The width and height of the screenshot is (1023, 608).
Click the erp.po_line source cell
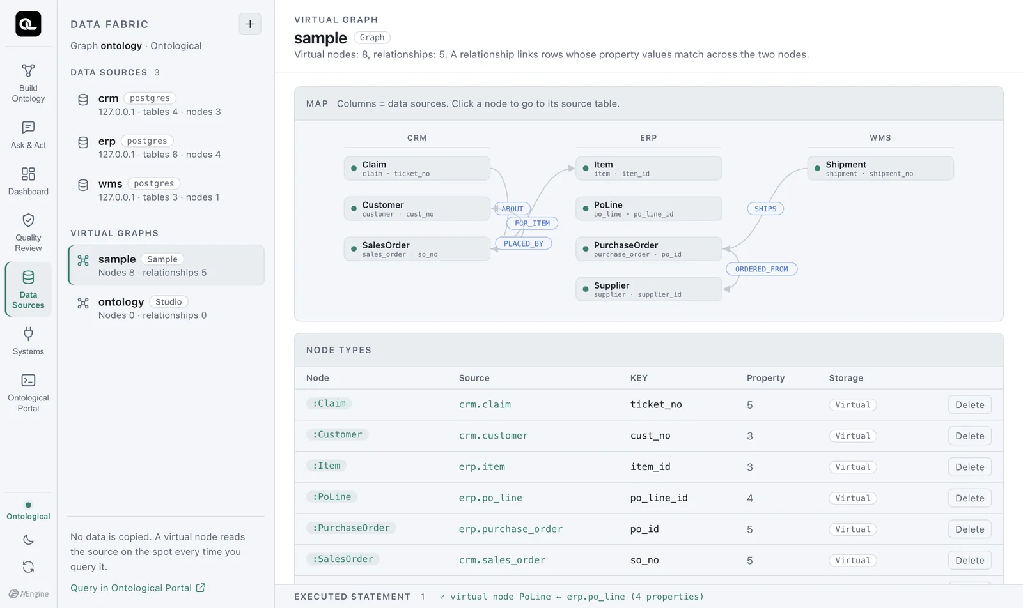click(490, 498)
